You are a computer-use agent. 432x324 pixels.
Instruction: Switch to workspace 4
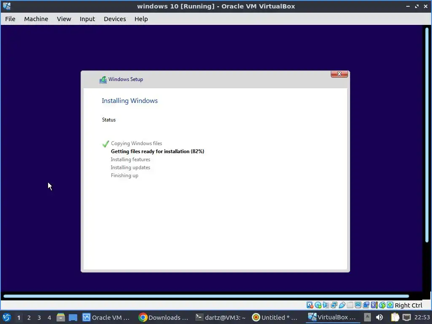click(49, 318)
